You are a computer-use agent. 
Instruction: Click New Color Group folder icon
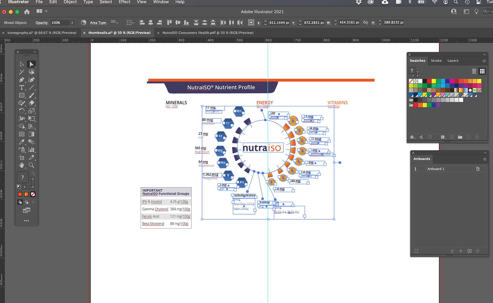coord(460,137)
